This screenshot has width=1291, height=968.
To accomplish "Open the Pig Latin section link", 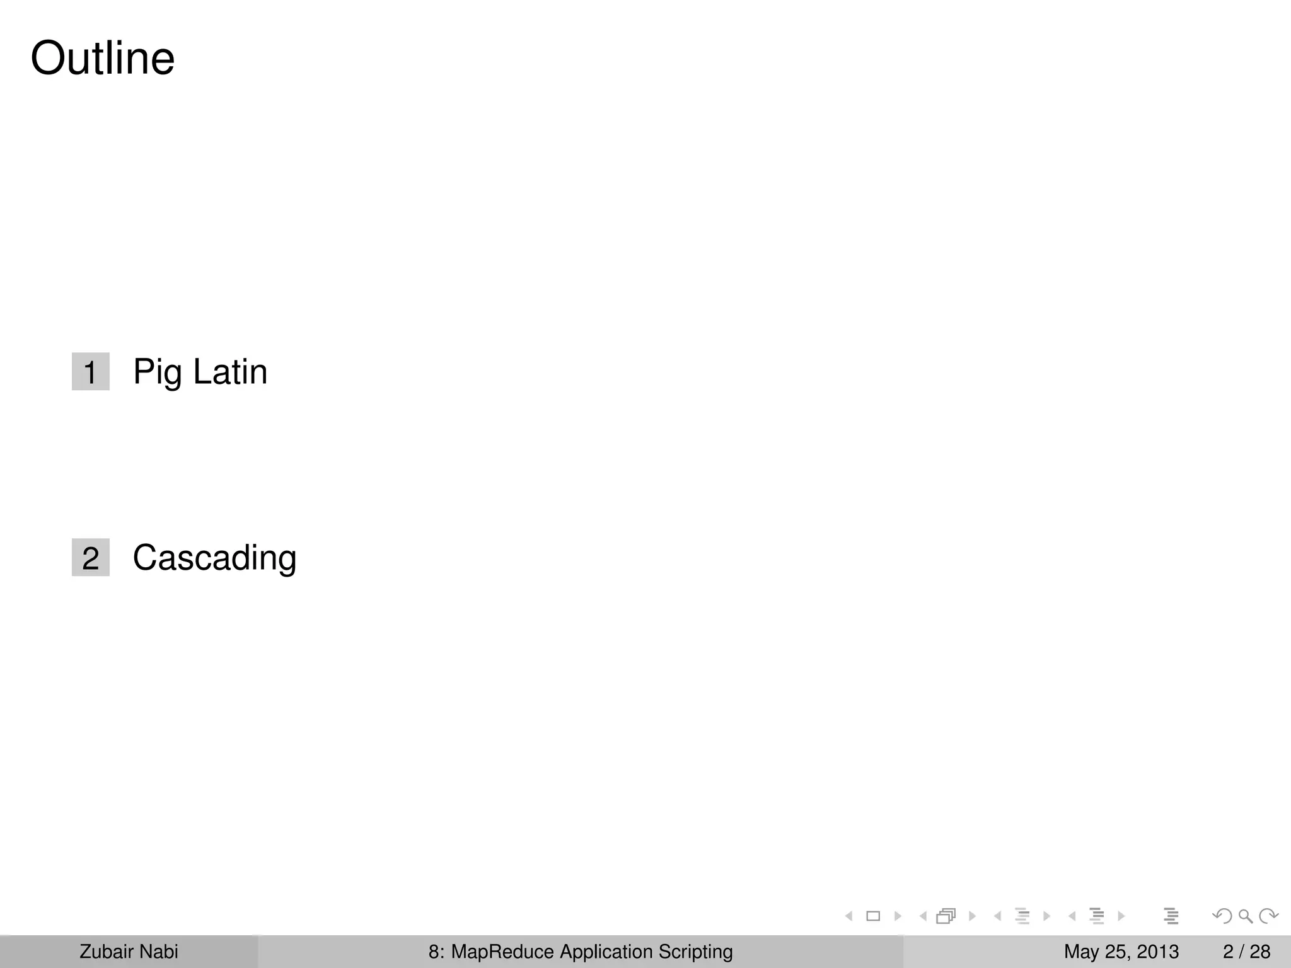I will (x=200, y=372).
